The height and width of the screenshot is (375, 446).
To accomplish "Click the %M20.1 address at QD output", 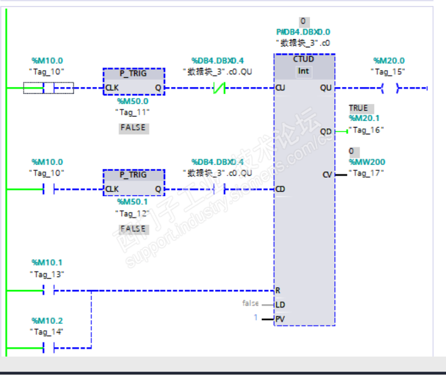I will tap(364, 118).
